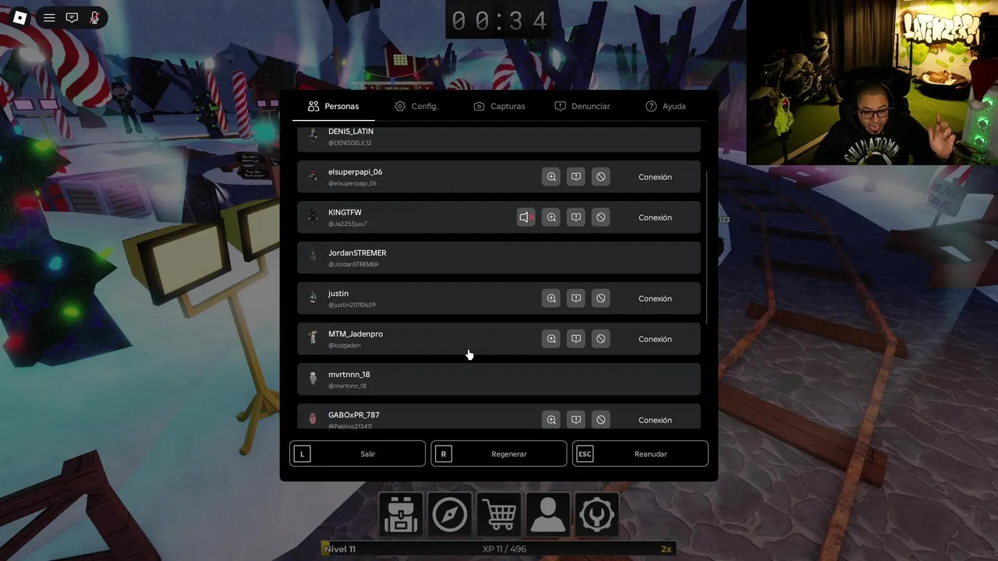Open the shopping cart store icon
Image resolution: width=998 pixels, height=561 pixels.
click(499, 514)
